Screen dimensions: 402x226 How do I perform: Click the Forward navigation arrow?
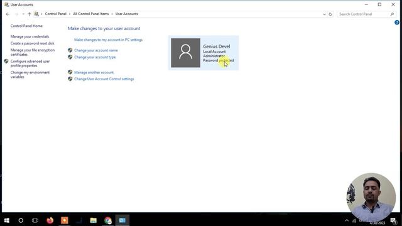[x=17, y=14]
